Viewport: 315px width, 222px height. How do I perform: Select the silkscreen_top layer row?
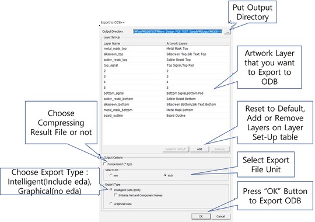point(166,54)
